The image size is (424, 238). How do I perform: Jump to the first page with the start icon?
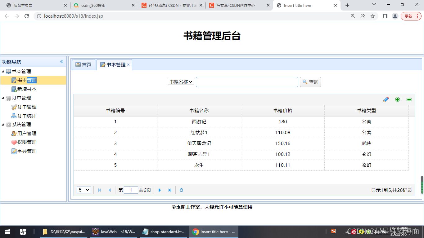[x=99, y=190]
